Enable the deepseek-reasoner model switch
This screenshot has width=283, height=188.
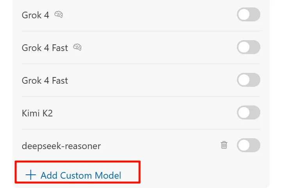(248, 145)
